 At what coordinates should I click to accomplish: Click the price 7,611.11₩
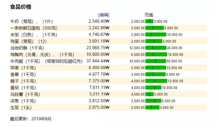99,87
